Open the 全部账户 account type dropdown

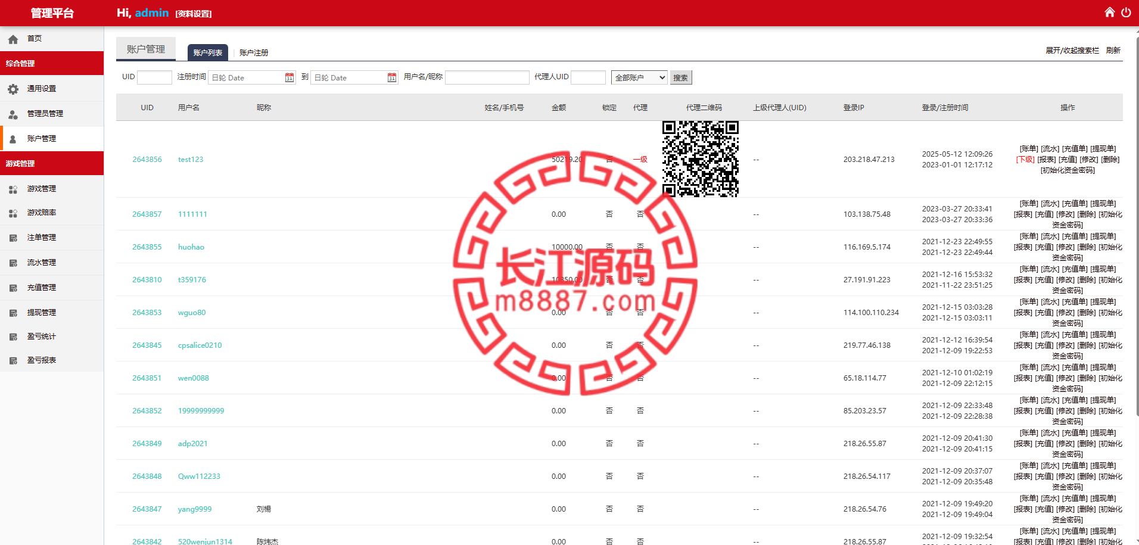pyautogui.click(x=639, y=77)
